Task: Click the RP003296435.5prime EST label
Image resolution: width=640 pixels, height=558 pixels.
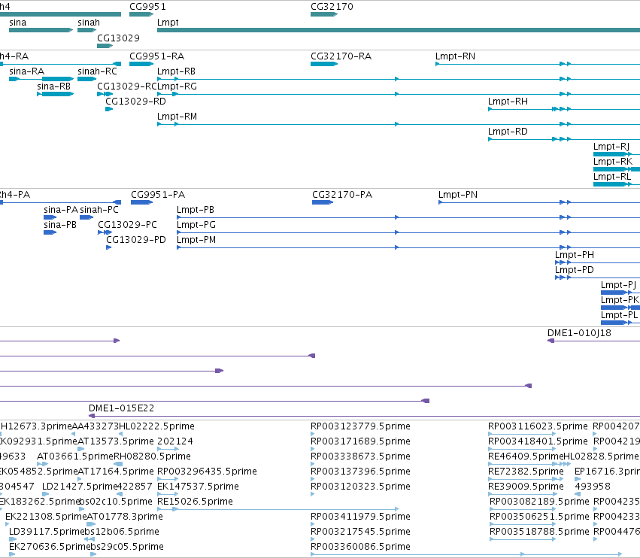Action: click(x=207, y=472)
